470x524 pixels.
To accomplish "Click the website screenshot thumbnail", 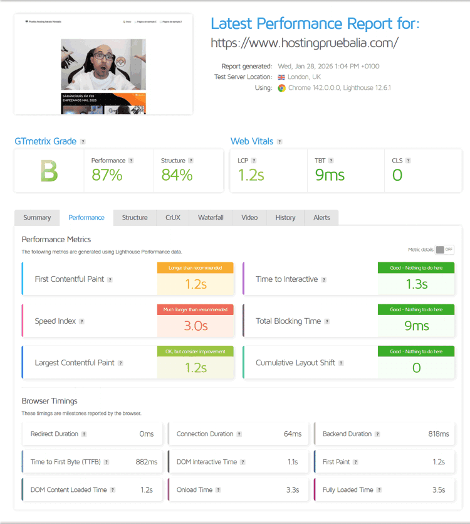I will [x=103, y=65].
